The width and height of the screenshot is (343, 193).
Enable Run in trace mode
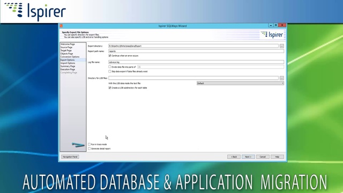coord(90,144)
